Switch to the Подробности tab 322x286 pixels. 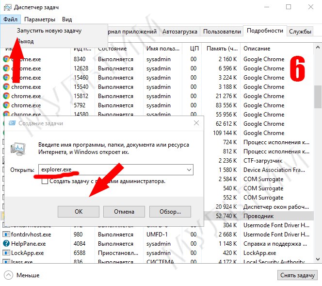pyautogui.click(x=265, y=31)
